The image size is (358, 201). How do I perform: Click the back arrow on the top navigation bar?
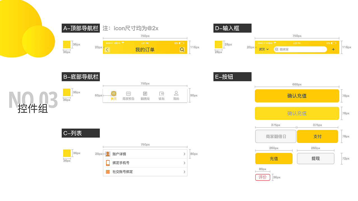tap(107, 49)
